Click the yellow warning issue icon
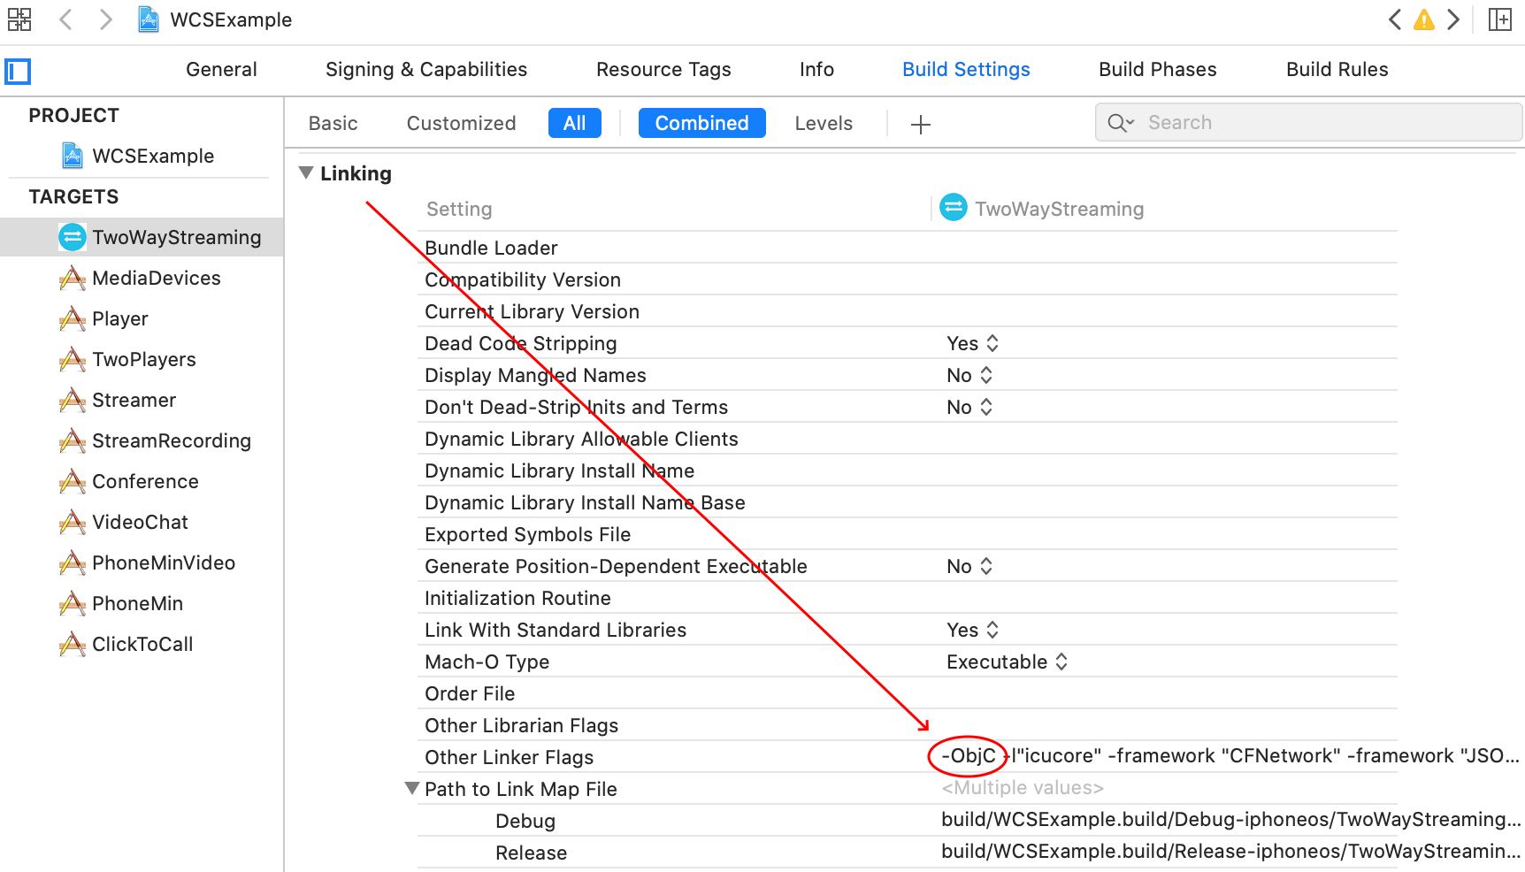1525x872 pixels. tap(1423, 19)
